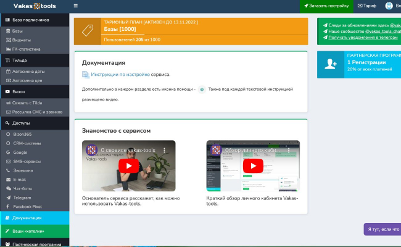Expand the Бизон section header
Screen dimensions: 401x247
[x=35, y=91]
